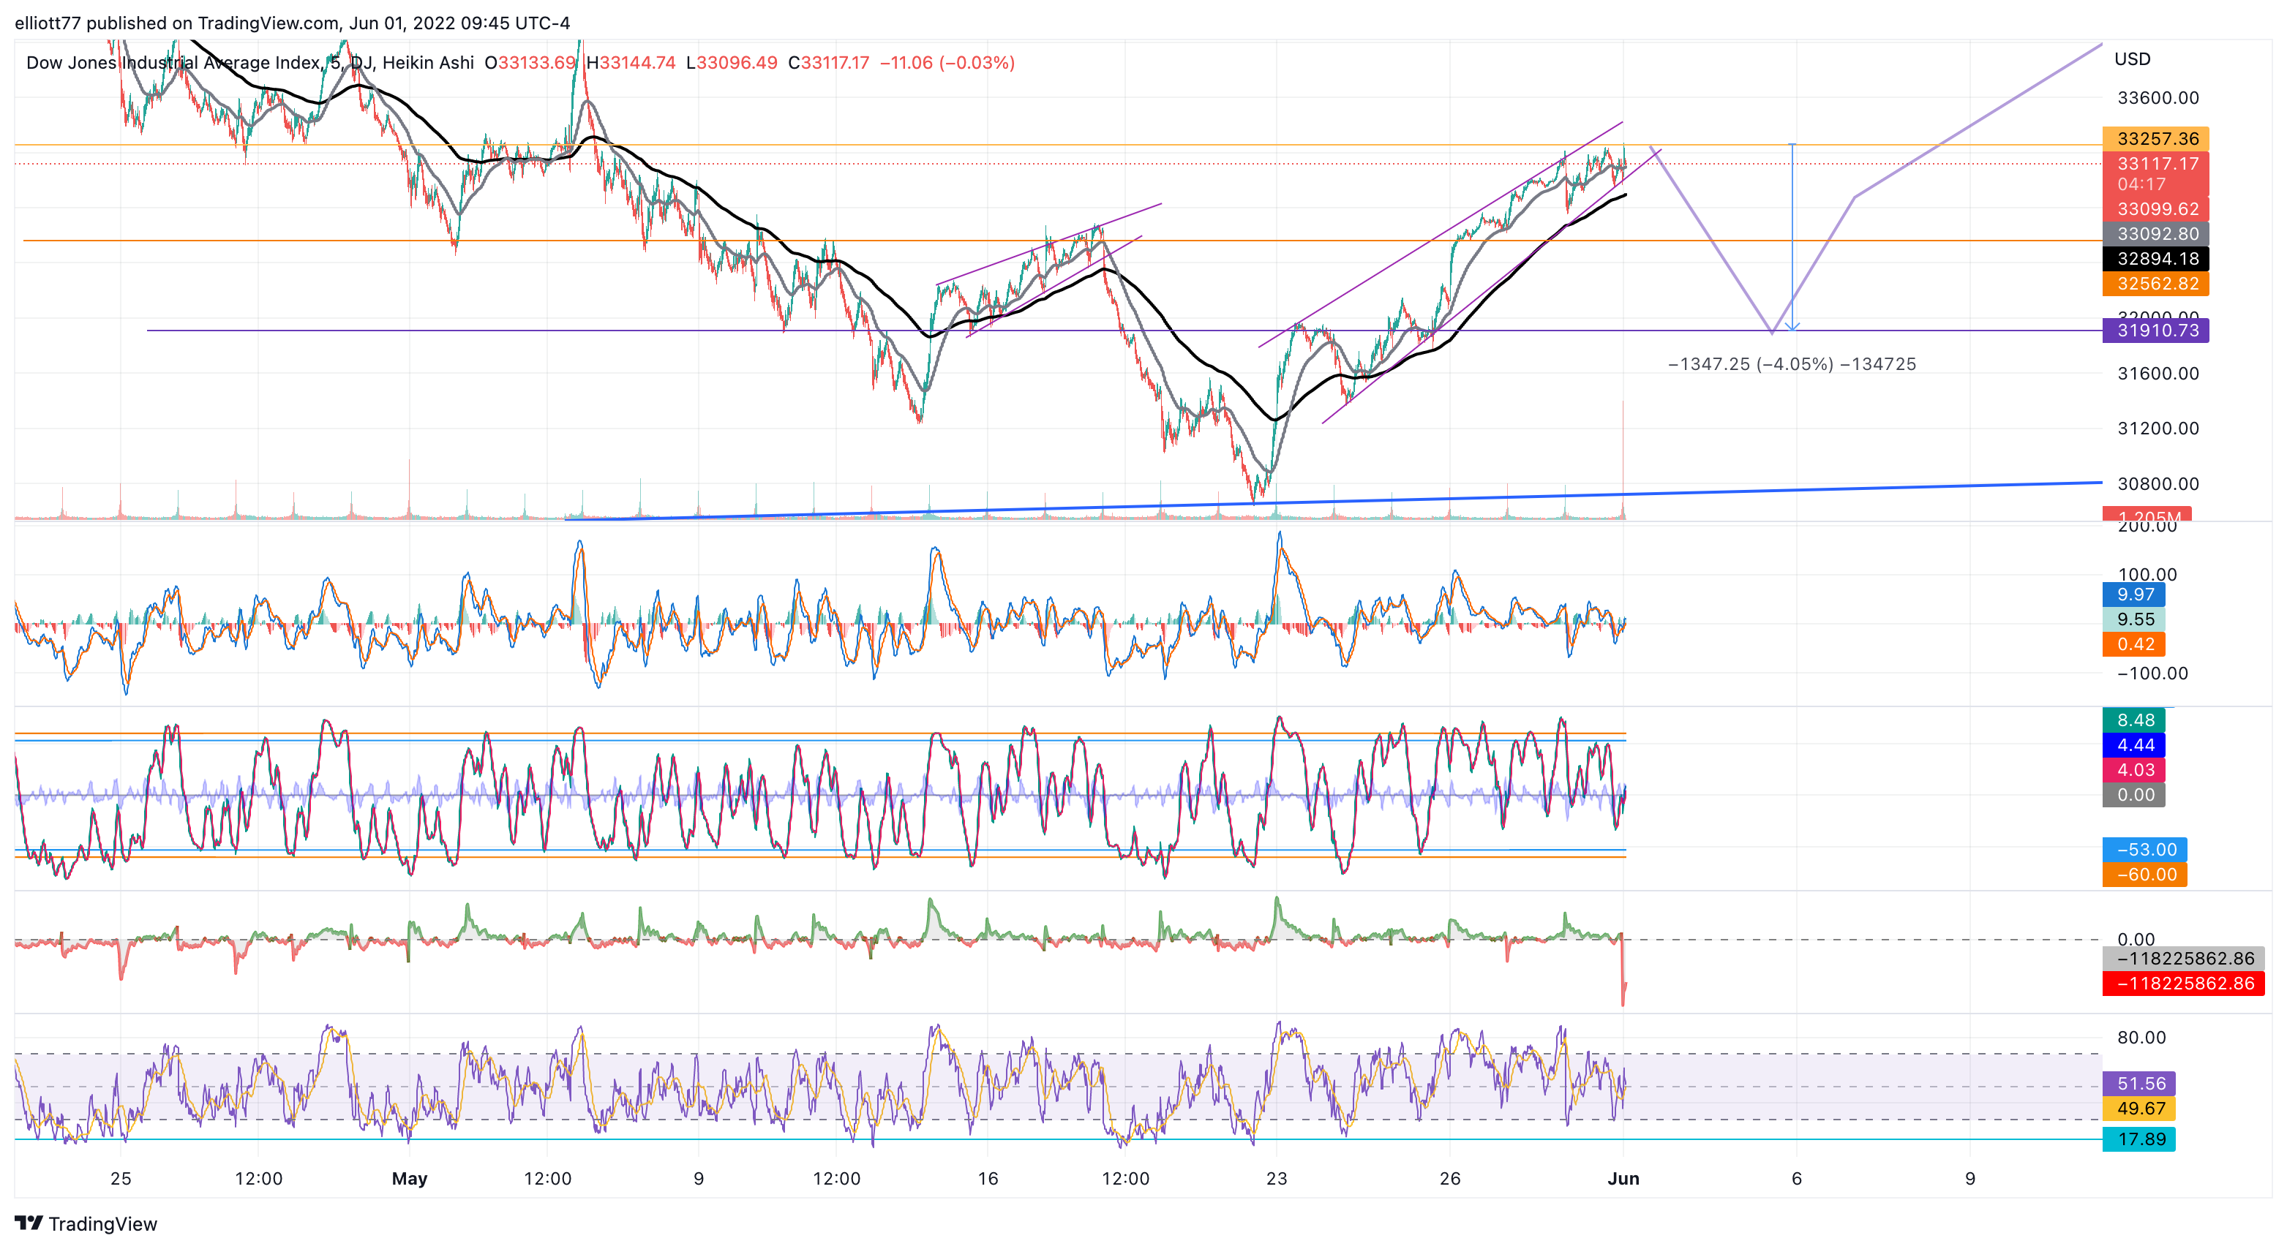The image size is (2287, 1249).
Task: Click the red 33099.62 price label
Action: 2157,208
